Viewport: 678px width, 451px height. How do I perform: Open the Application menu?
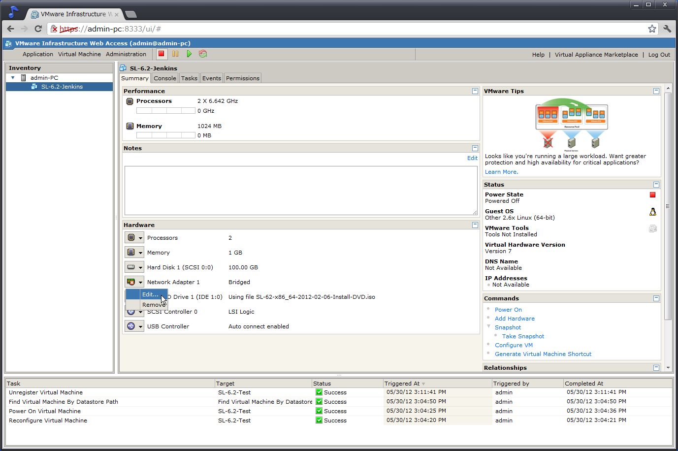tap(38, 54)
